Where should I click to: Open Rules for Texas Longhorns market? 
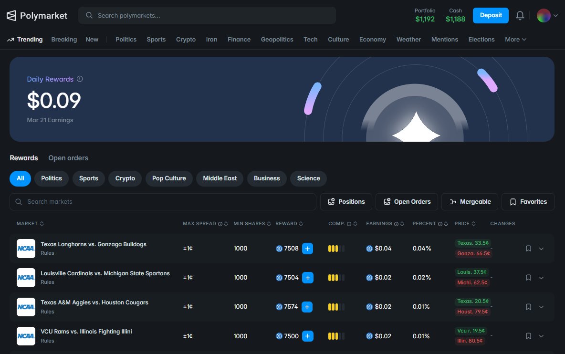point(47,253)
